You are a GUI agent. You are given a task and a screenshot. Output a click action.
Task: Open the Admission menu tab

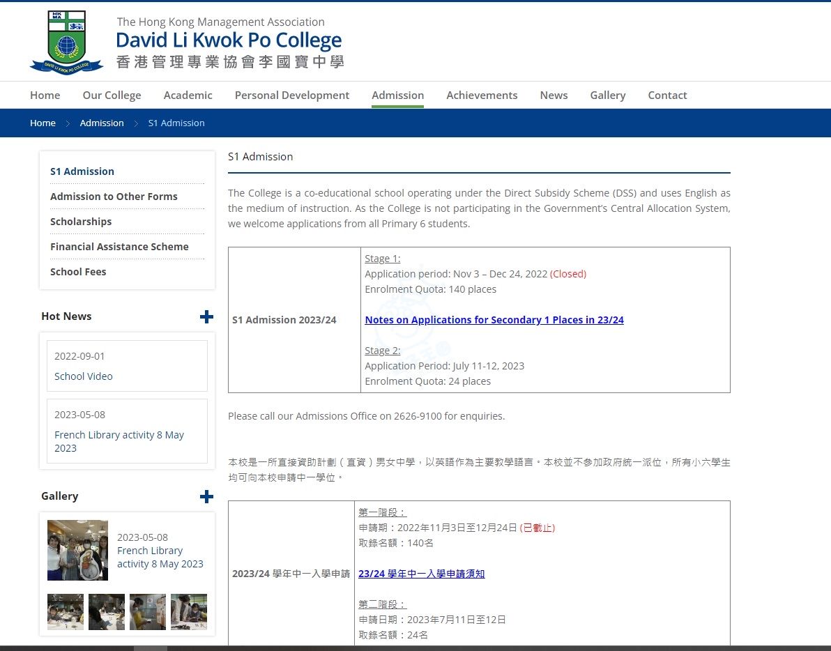coord(397,95)
